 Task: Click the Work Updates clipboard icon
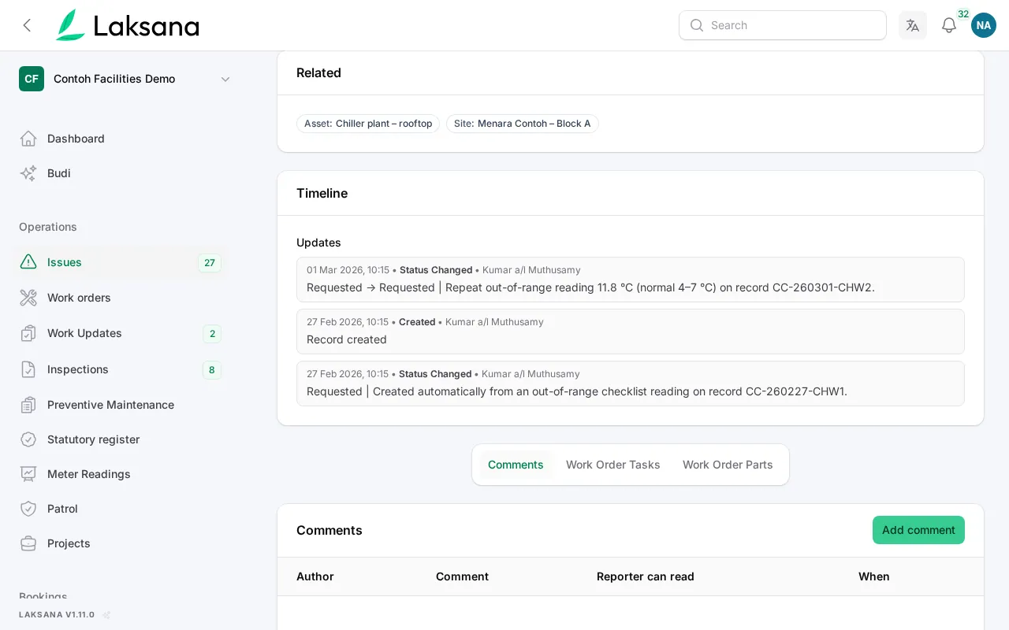point(28,333)
